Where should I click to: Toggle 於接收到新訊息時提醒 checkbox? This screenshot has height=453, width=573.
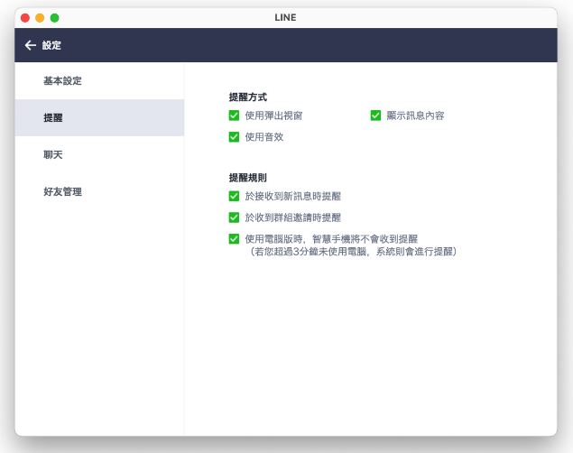click(x=234, y=196)
